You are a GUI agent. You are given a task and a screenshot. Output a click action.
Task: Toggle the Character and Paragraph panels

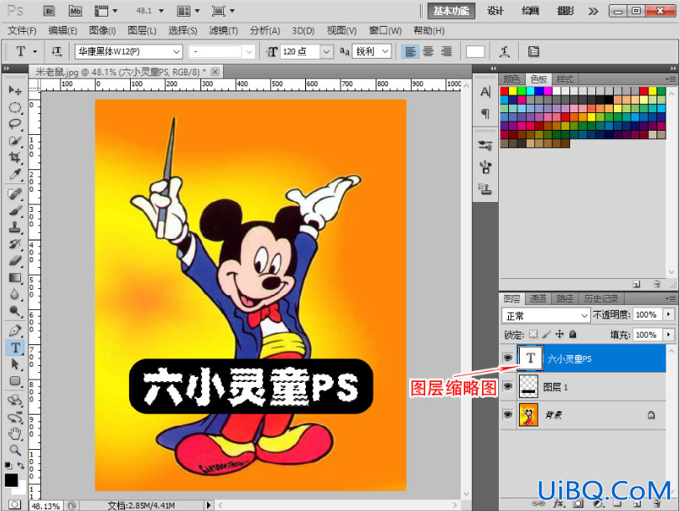[x=533, y=52]
